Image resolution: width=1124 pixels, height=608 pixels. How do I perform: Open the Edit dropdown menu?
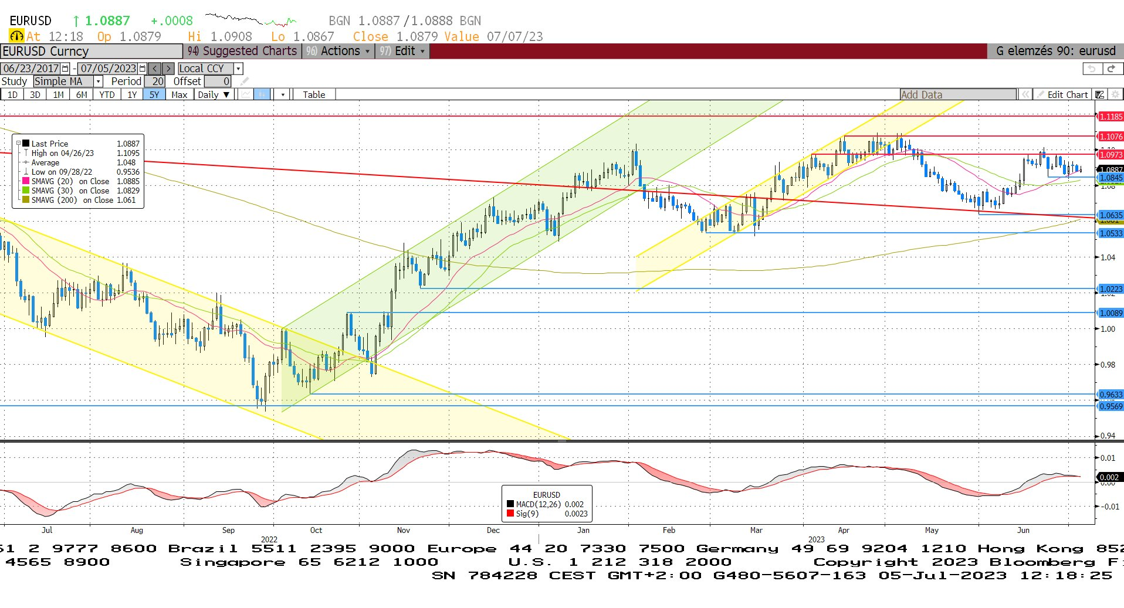click(402, 51)
